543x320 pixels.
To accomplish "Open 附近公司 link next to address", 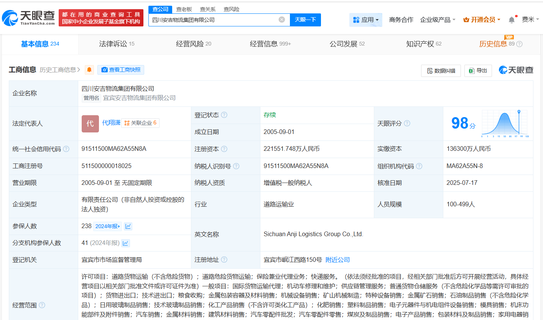I will coord(337,260).
